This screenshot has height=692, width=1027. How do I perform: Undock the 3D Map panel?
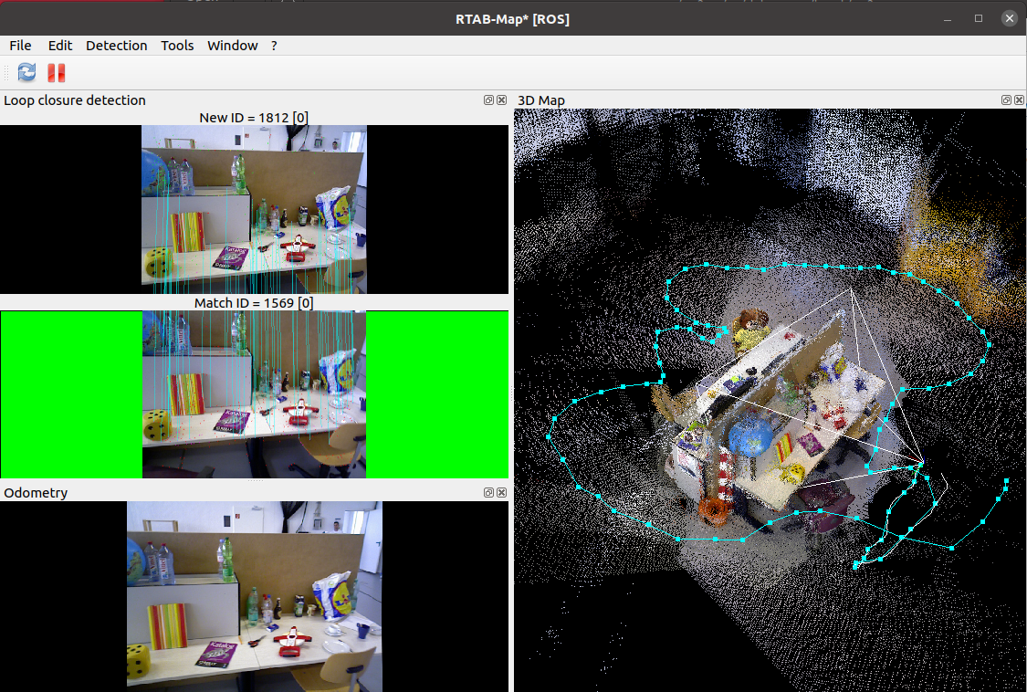pos(1006,100)
